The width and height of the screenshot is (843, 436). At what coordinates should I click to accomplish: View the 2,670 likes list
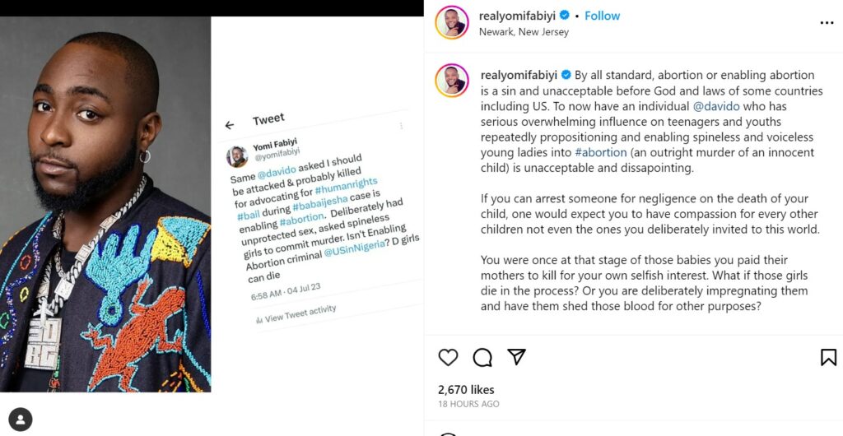466,390
